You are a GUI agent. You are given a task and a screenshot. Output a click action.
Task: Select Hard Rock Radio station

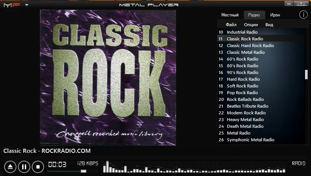pos(261,79)
